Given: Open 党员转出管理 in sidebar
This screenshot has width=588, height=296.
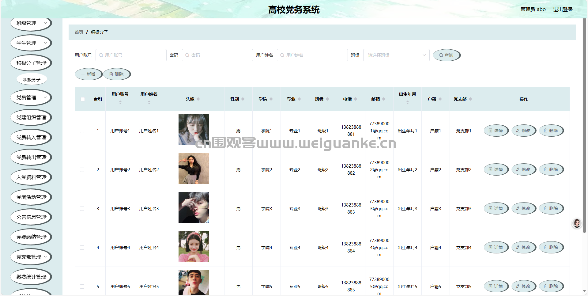Looking at the screenshot, I should [x=31, y=157].
